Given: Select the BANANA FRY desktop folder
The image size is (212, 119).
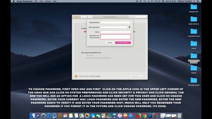Looking at the screenshot, I should (x=194, y=8).
